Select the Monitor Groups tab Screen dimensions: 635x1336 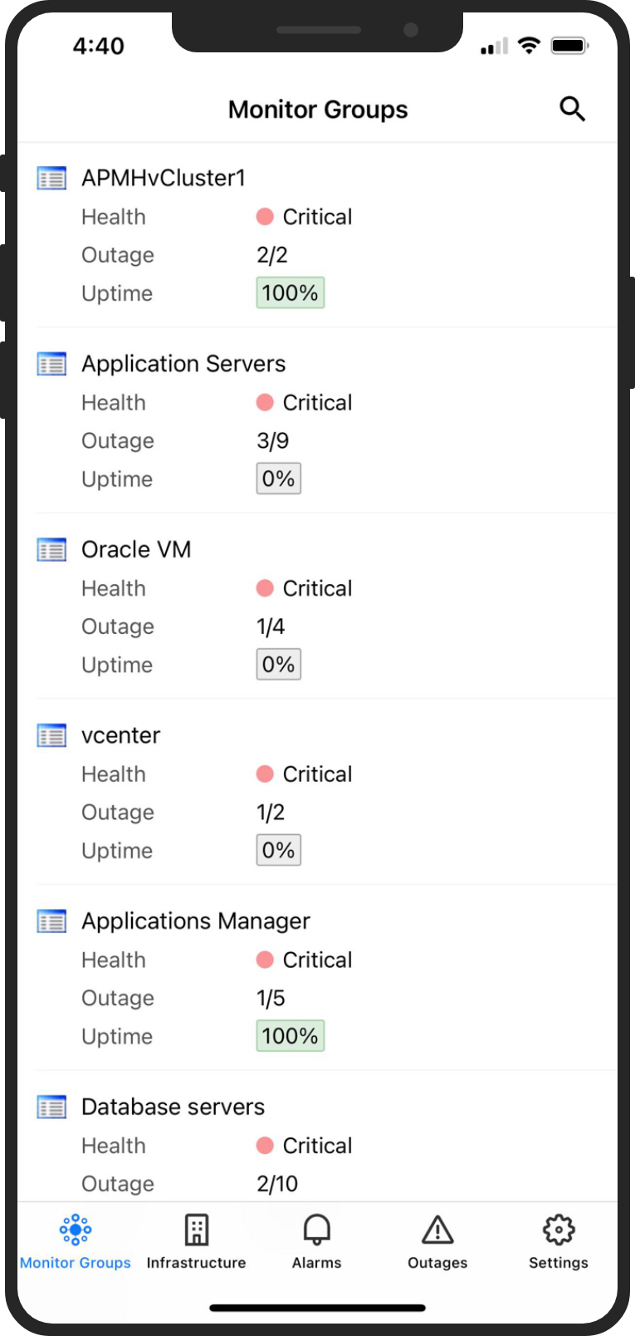point(76,1241)
